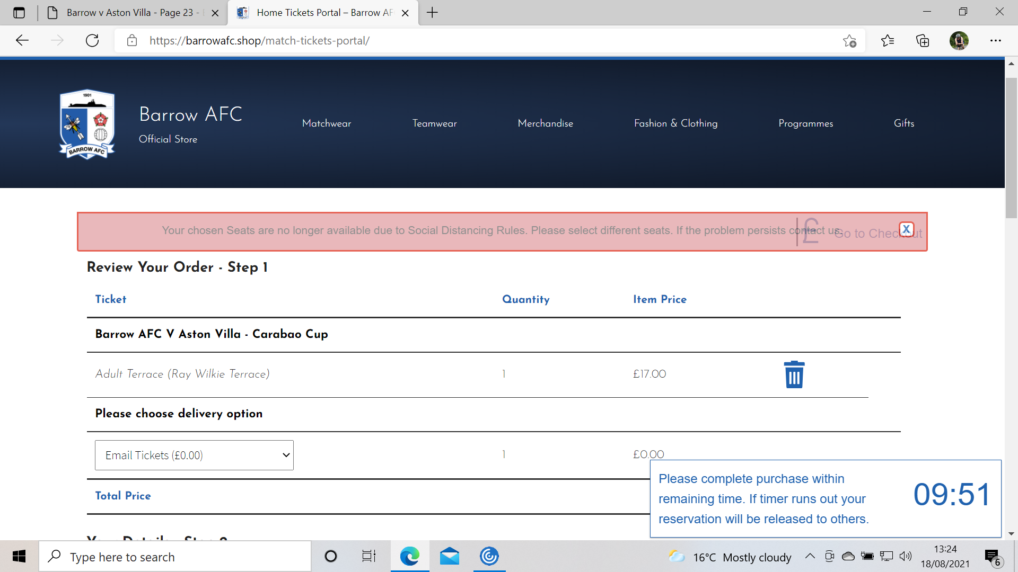The height and width of the screenshot is (572, 1018).
Task: Open Windows Start menu
Action: (x=19, y=556)
